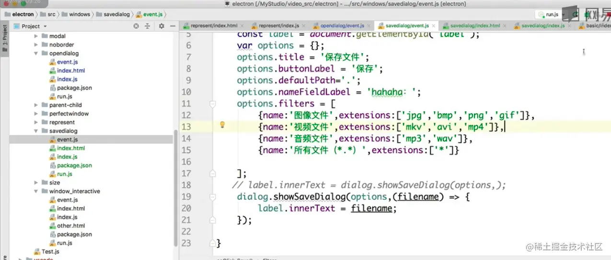Image resolution: width=611 pixels, height=260 pixels.
Task: Click the electron breadcrumb in navigation bar
Action: coord(19,14)
